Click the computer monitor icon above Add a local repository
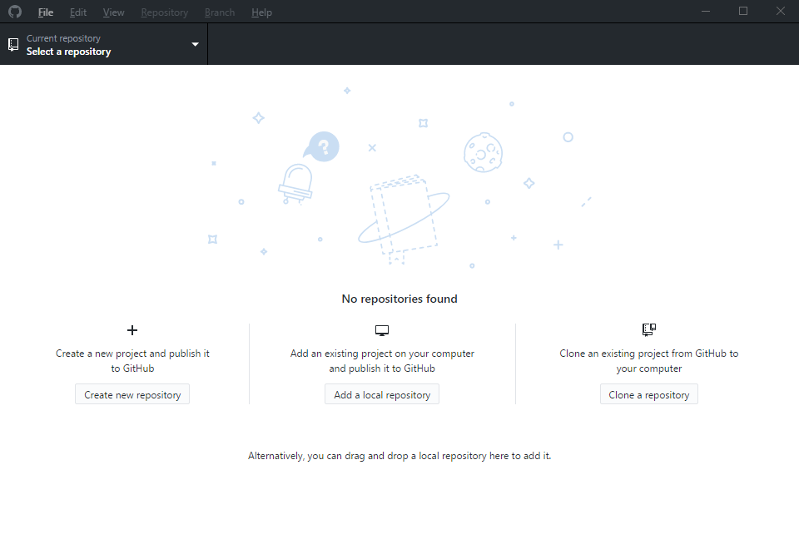Viewport: 799px width, 549px height. (381, 329)
